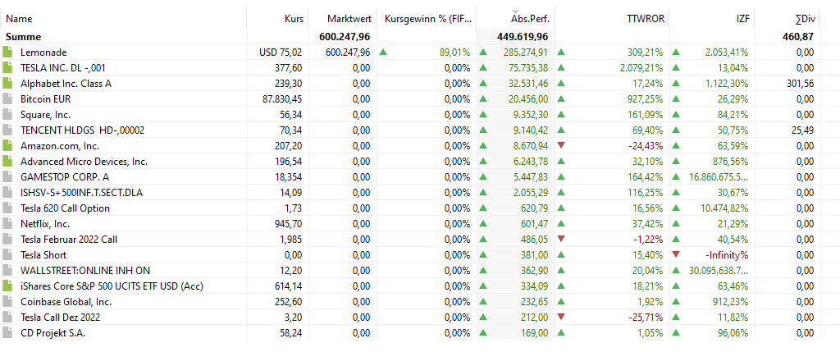Click the gray file icon beside Tesla Februar 2022 Call
Image resolution: width=840 pixels, height=352 pixels.
pyautogui.click(x=7, y=240)
